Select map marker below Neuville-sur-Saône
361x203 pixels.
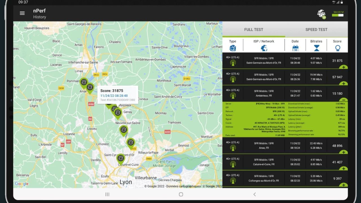click(123, 130)
